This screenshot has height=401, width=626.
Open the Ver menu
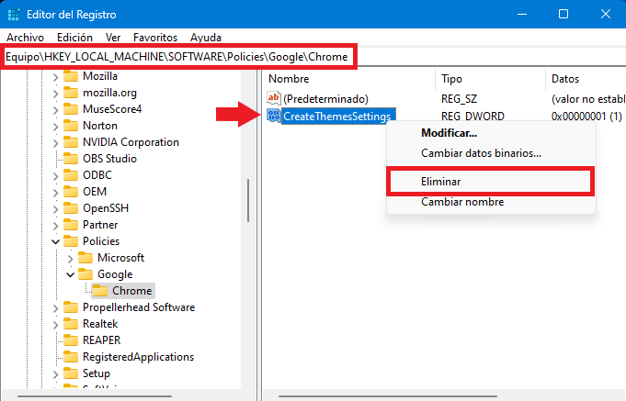(x=113, y=38)
